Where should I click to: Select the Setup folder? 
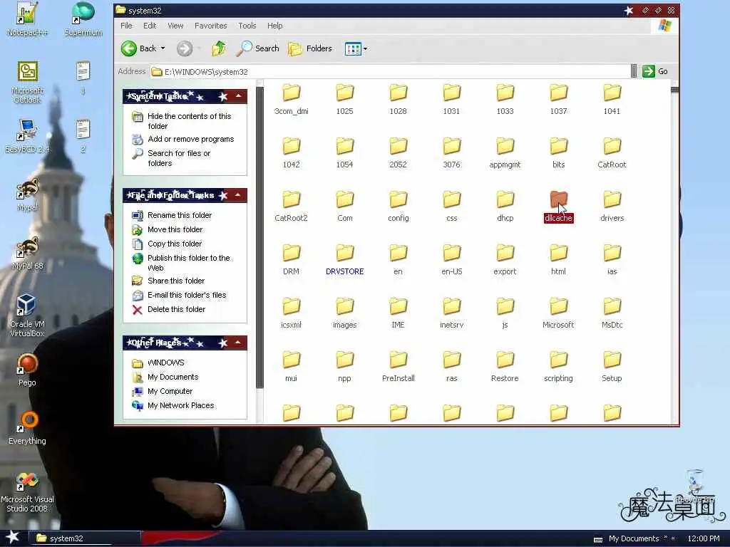pos(612,367)
